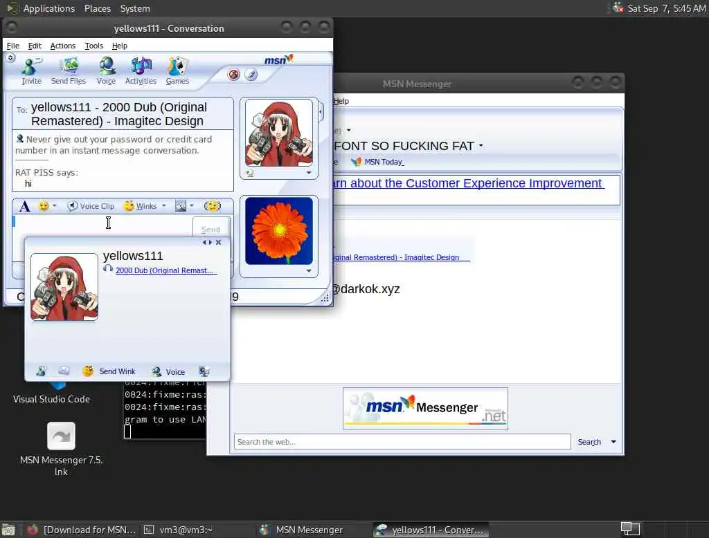Click the Search button in MSN Messenger
Image resolution: width=709 pixels, height=538 pixels.
point(589,442)
